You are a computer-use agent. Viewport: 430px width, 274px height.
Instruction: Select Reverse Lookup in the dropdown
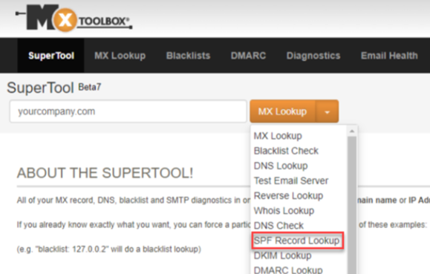coord(288,195)
